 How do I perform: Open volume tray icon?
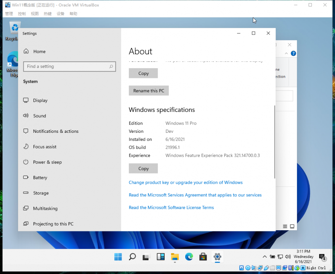pos(288,256)
